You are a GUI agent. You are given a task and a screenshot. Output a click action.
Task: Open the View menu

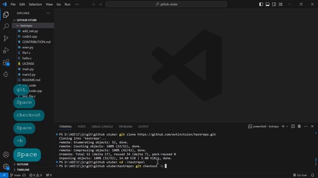click(49, 4)
